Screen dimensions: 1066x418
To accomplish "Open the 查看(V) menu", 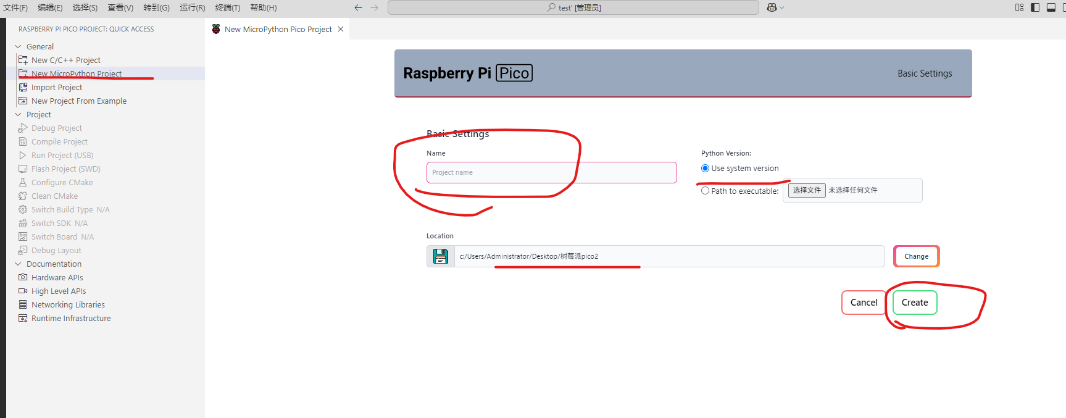I will click(120, 7).
